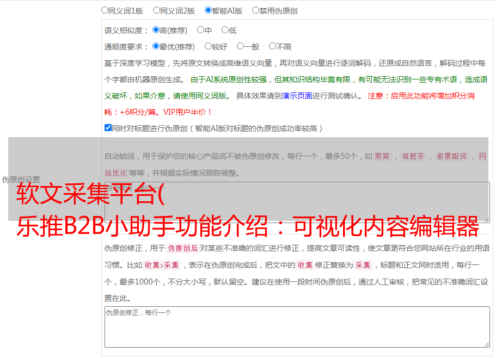Set 语义相似度 to 中

pyautogui.click(x=200, y=30)
